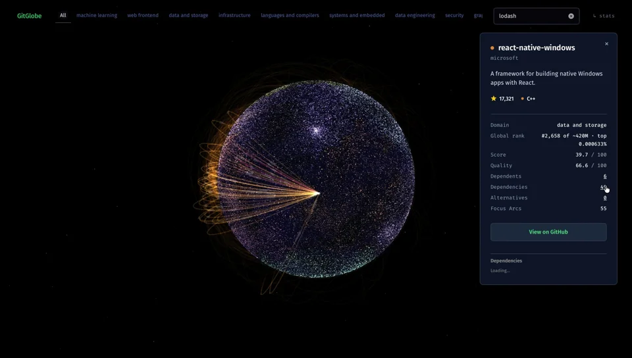Select languages and compilers tab

[290, 15]
